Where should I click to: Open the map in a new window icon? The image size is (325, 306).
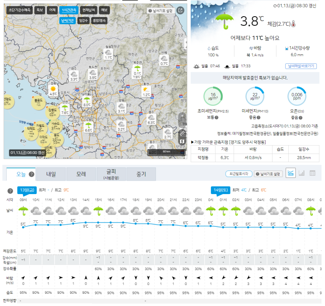tap(180, 10)
